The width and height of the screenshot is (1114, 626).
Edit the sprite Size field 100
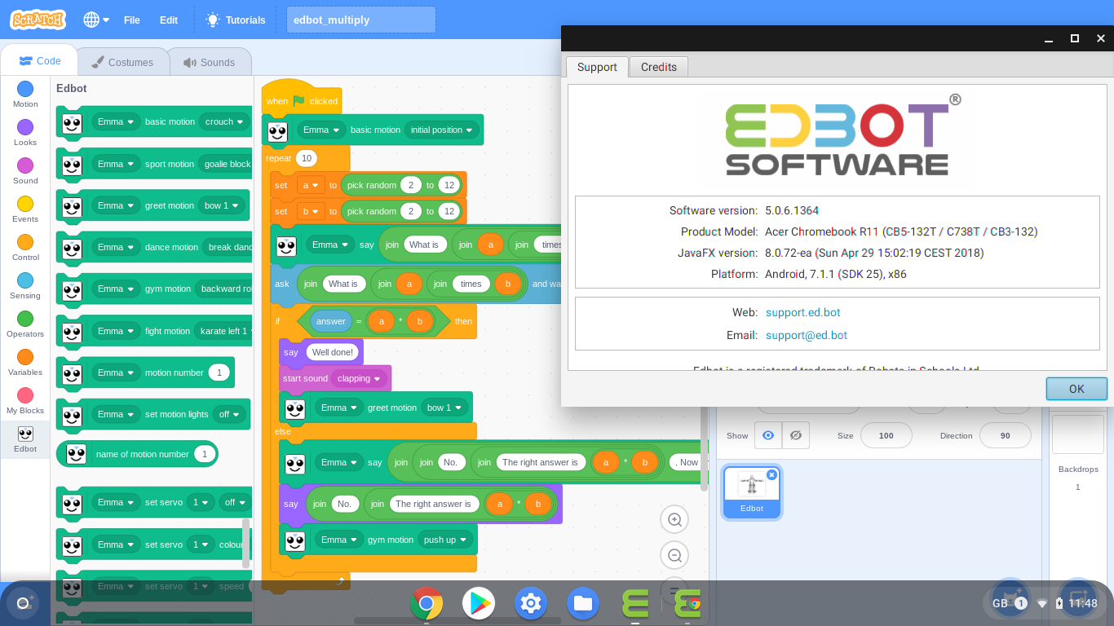(886, 435)
